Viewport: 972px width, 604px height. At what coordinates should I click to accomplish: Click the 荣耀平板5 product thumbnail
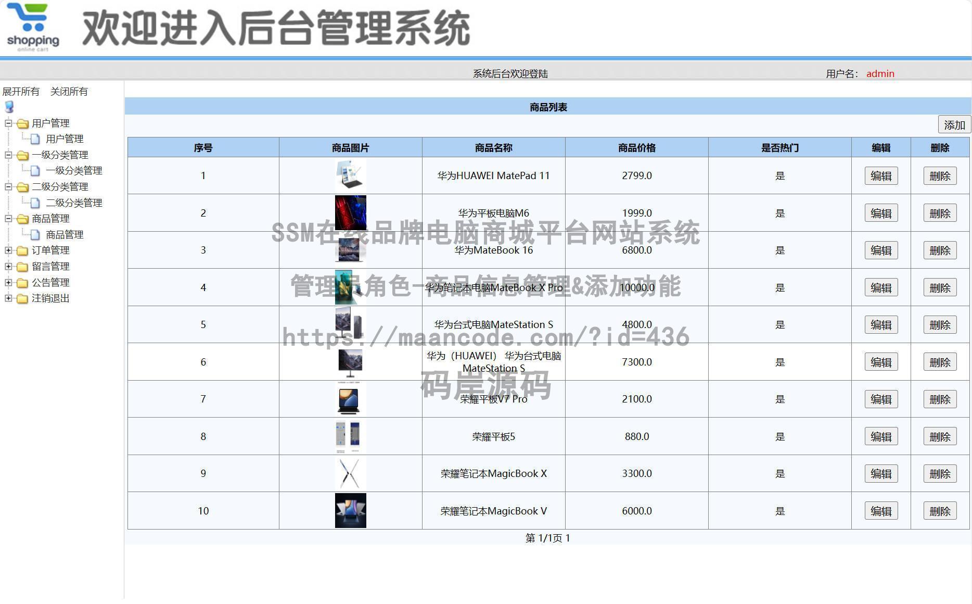[350, 436]
